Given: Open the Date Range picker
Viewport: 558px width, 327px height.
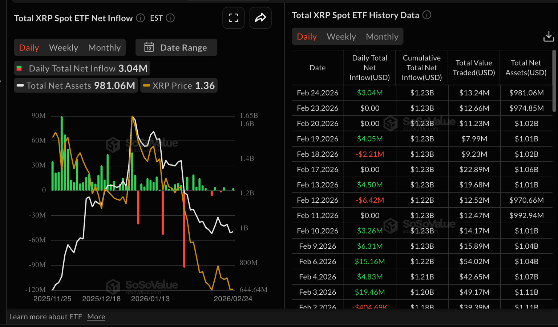Looking at the screenshot, I should 177,47.
